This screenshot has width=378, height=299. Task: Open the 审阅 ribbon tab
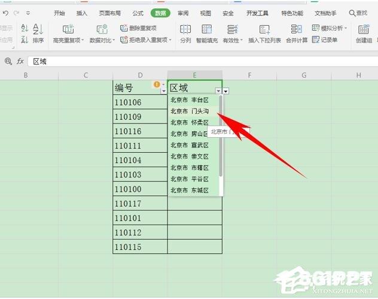pos(183,13)
